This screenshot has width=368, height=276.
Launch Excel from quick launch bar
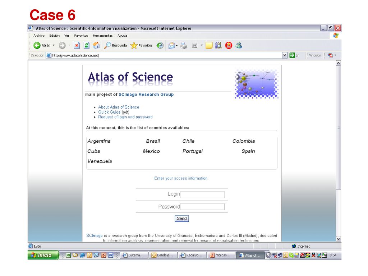pos(68,255)
